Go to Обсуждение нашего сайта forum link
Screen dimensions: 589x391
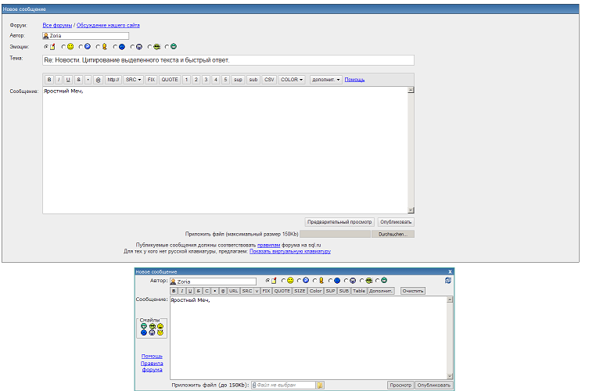108,25
